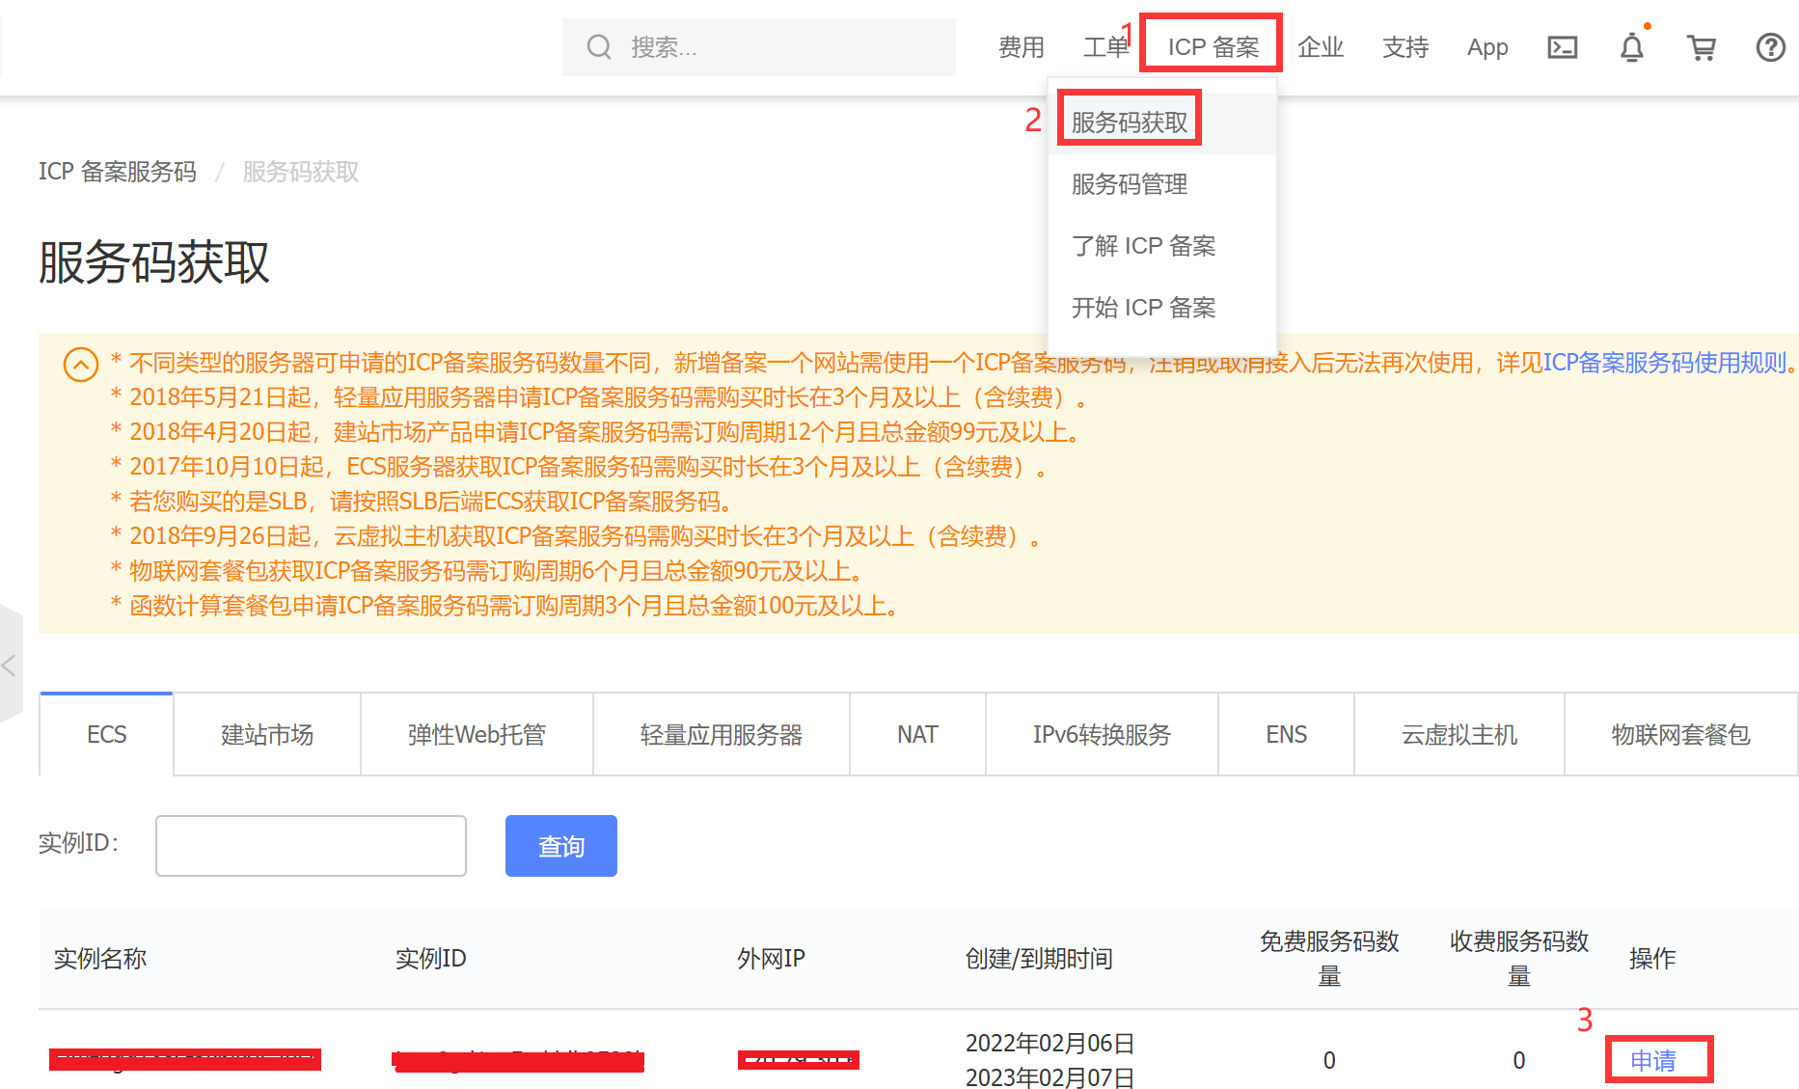Open the ICP 备案 dropdown menu
The height and width of the screenshot is (1089, 1799).
pyautogui.click(x=1211, y=42)
